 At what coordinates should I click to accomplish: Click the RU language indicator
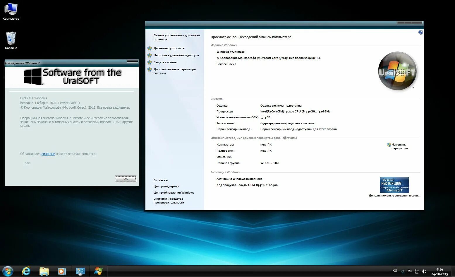pyautogui.click(x=395, y=271)
